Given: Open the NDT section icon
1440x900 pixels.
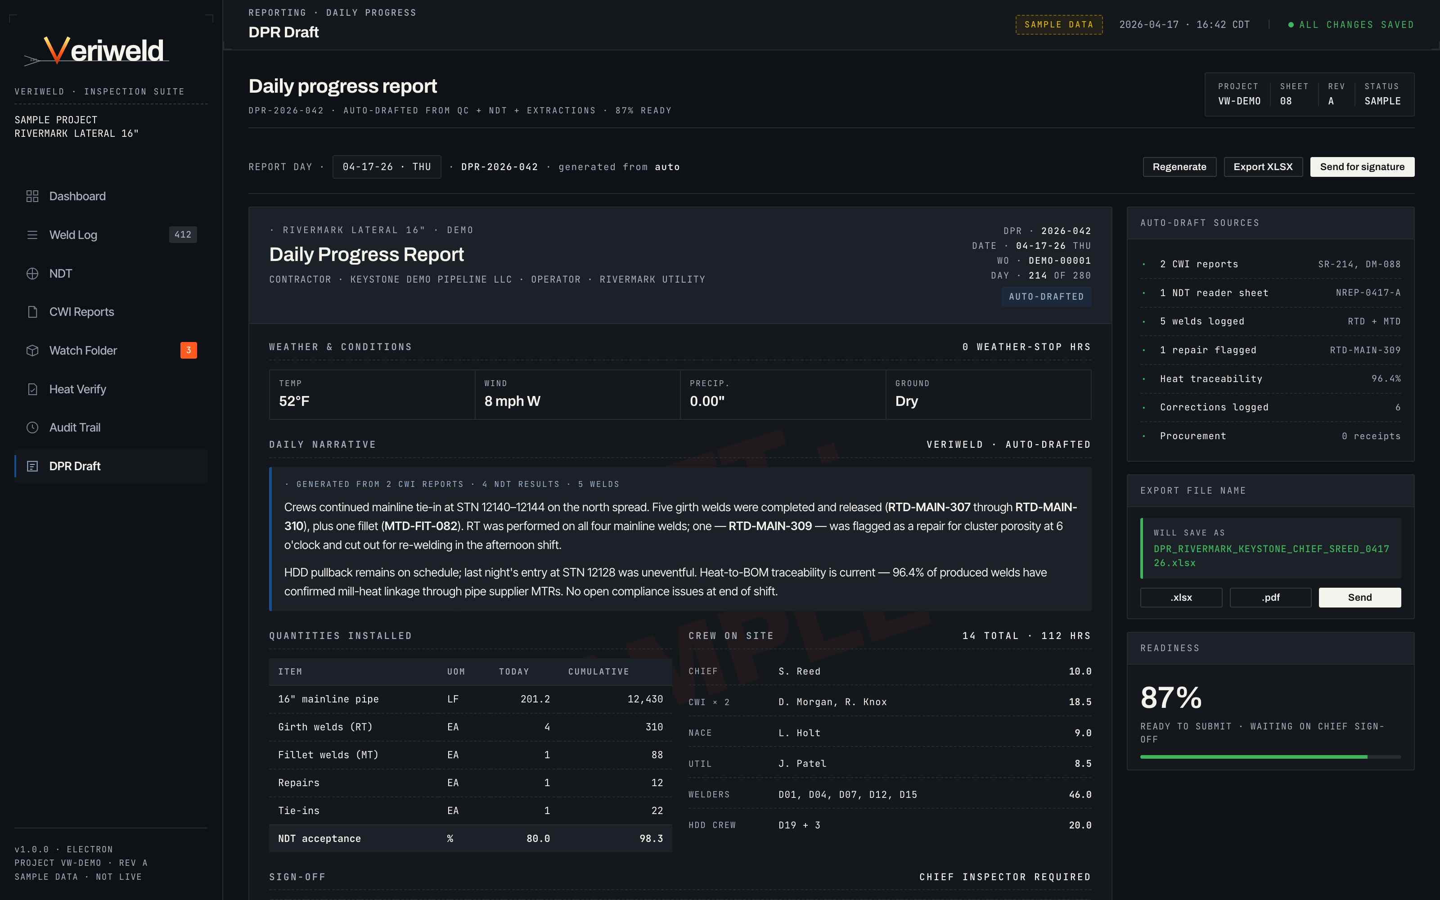Looking at the screenshot, I should 32,273.
